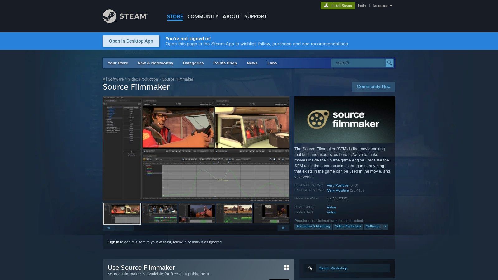Screen dimensions: 498x280
Task: Open the Labs tab
Action: (x=272, y=63)
